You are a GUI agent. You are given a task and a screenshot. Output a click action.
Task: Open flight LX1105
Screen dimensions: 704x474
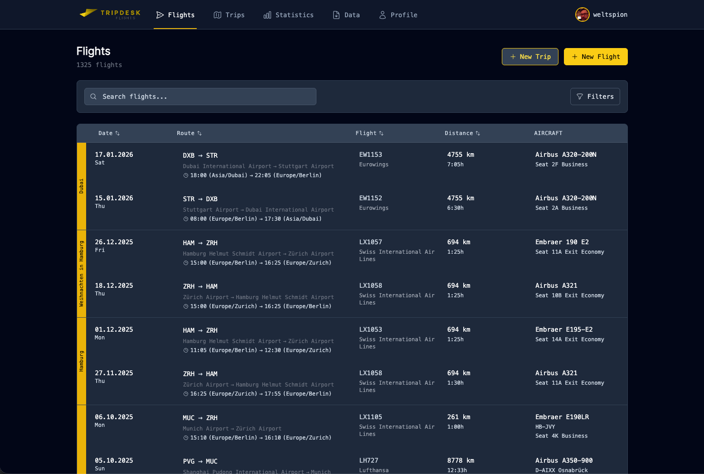pyautogui.click(x=370, y=417)
